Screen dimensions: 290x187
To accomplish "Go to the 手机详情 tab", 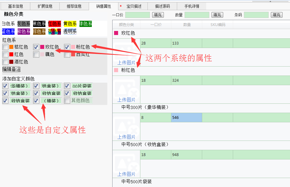I will point(192,6).
